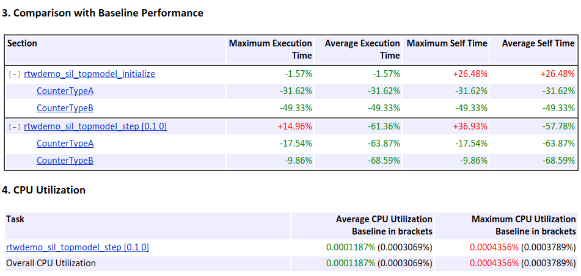Viewport: 581px width, 276px height.
Task: Click the Task column header in CPU table
Action: click(15, 219)
